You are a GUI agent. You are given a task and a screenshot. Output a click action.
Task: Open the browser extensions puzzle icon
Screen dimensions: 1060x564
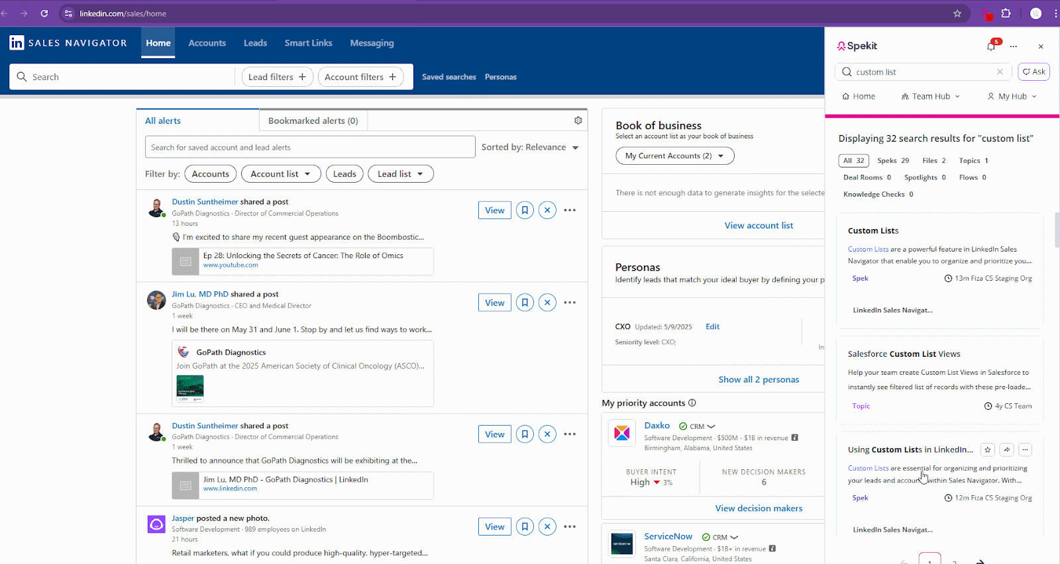pyautogui.click(x=1006, y=13)
